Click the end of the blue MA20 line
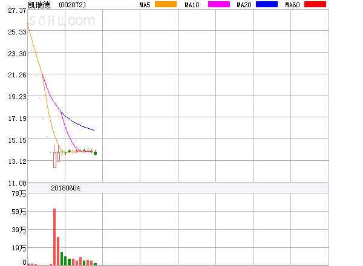The height and width of the screenshot is (266, 363). [94, 130]
